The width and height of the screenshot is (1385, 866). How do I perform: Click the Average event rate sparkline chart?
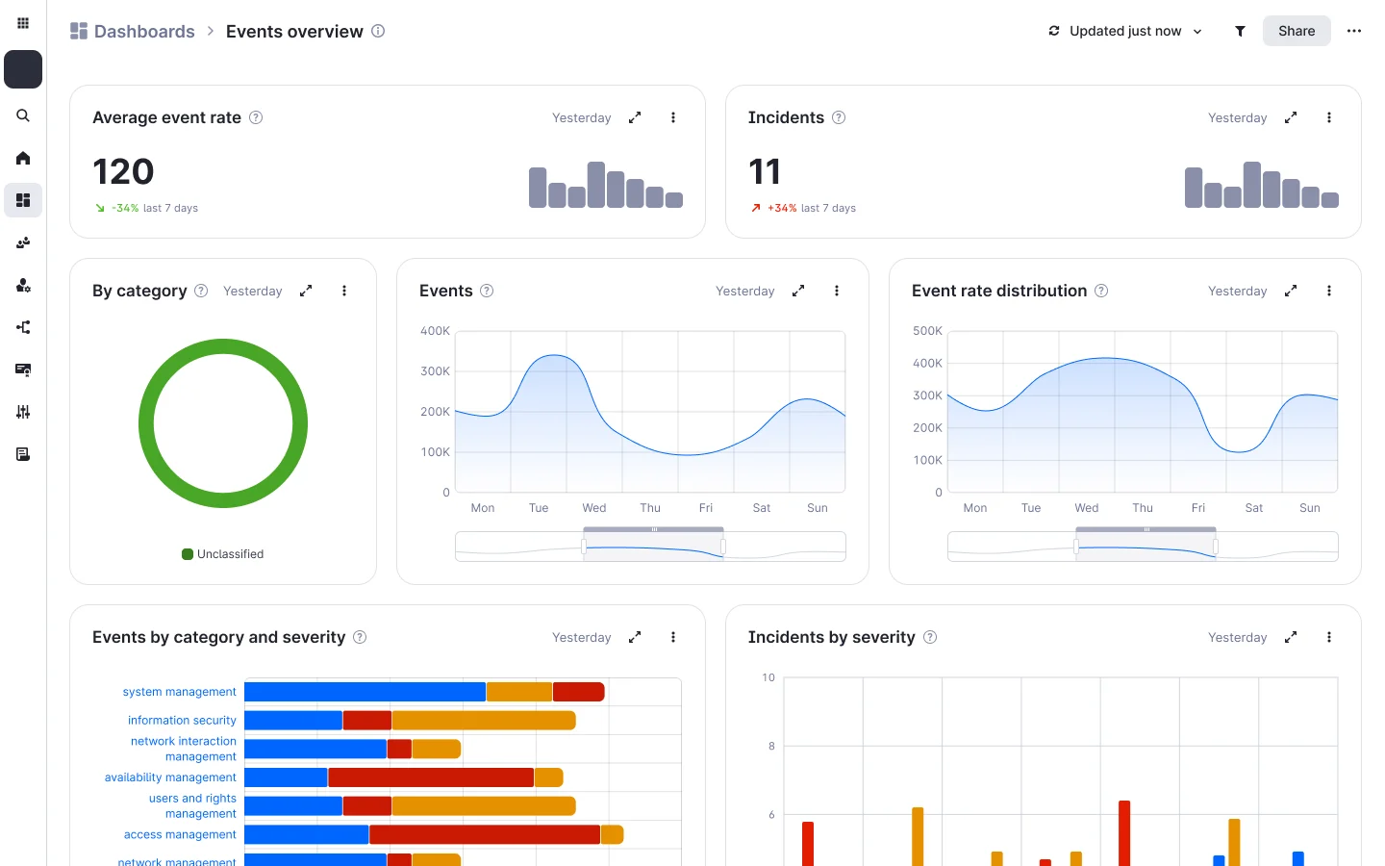point(606,185)
